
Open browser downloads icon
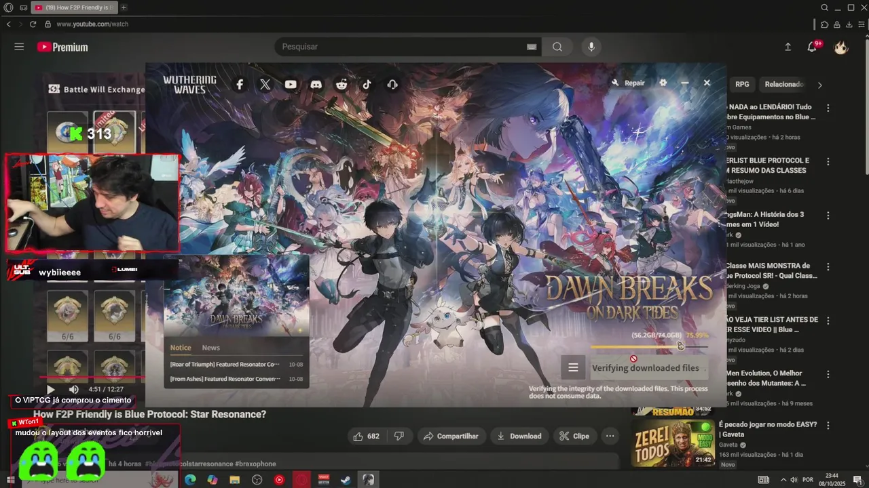coord(849,24)
